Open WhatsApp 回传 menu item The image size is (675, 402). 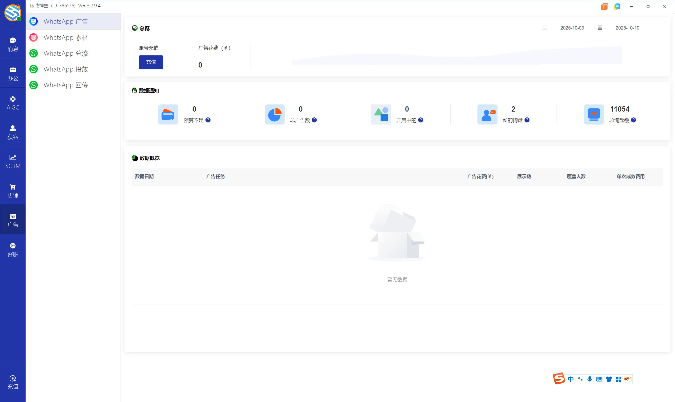click(66, 85)
